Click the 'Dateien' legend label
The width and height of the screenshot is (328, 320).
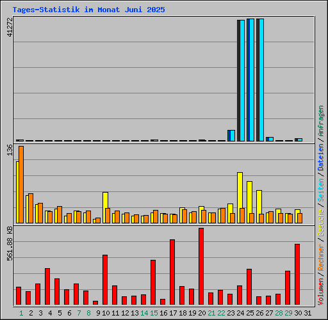321,157
